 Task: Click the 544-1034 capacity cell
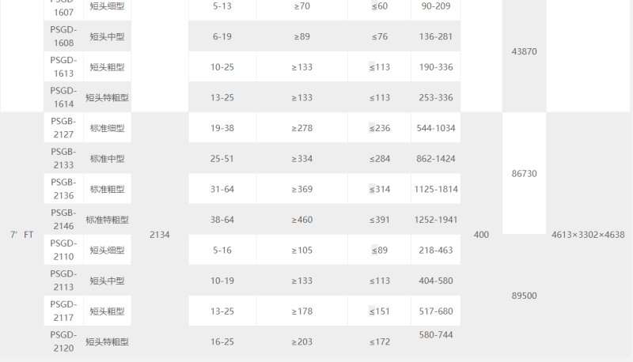(436, 128)
